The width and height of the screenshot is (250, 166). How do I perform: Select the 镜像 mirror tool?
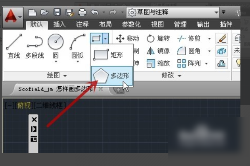point(158,51)
